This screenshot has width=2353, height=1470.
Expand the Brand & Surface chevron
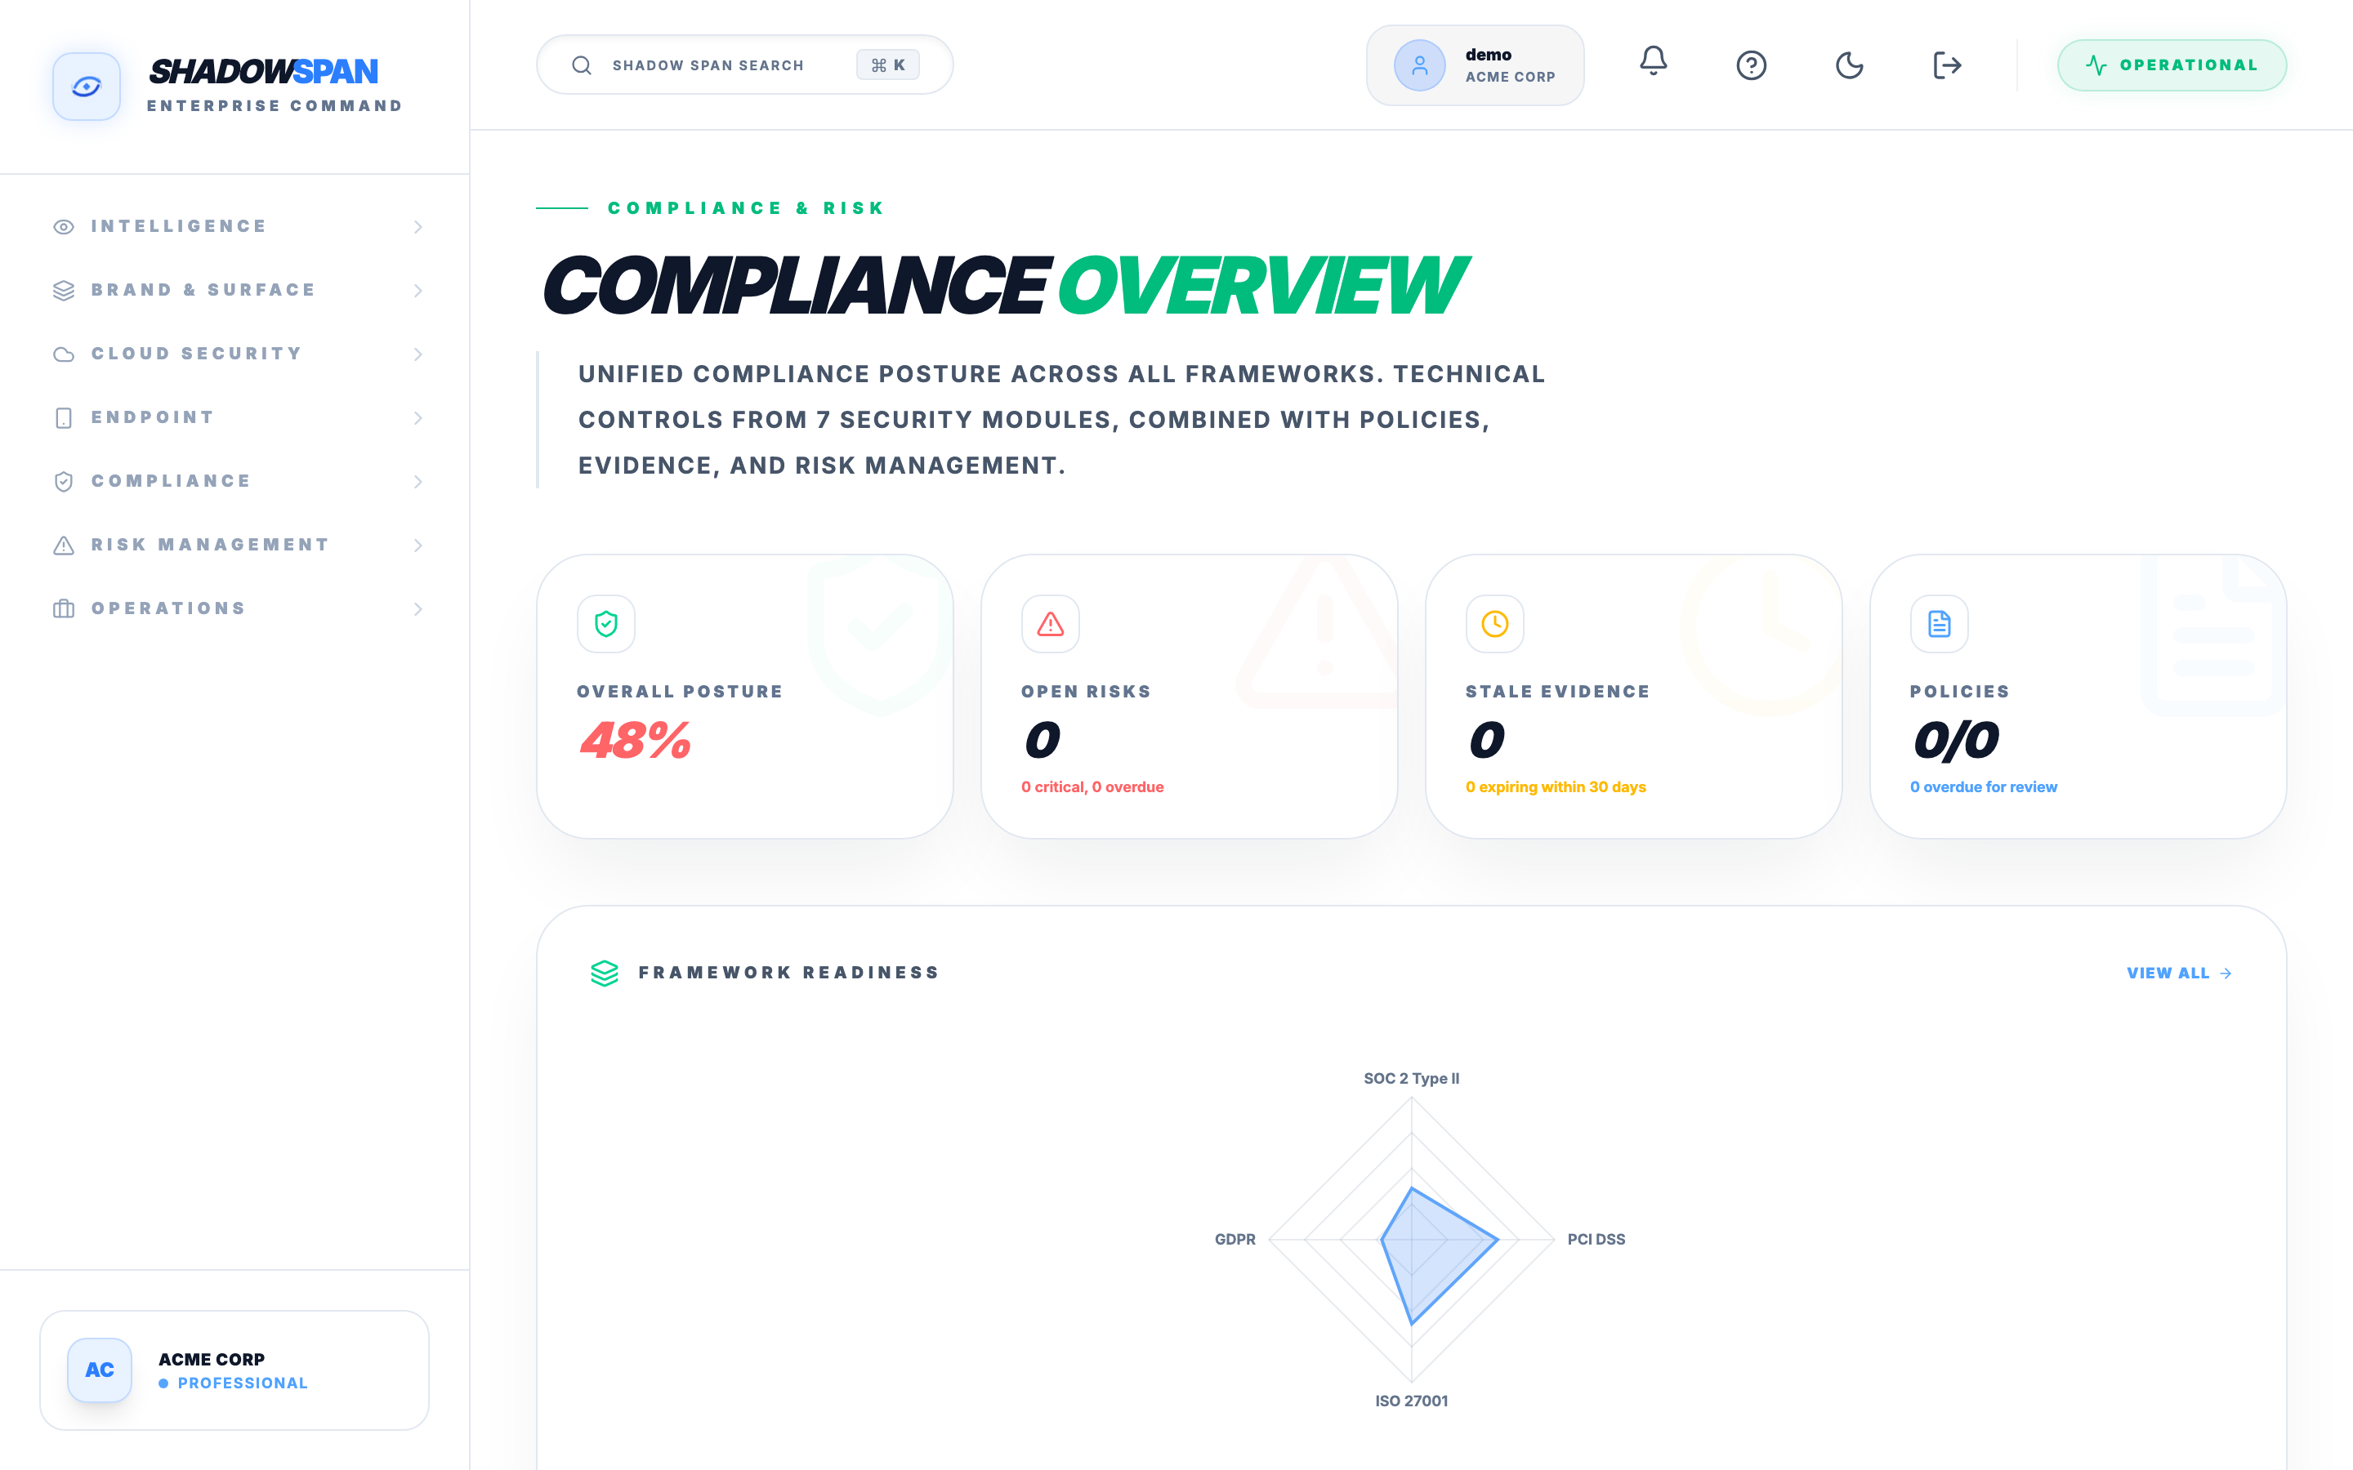pyautogui.click(x=418, y=290)
